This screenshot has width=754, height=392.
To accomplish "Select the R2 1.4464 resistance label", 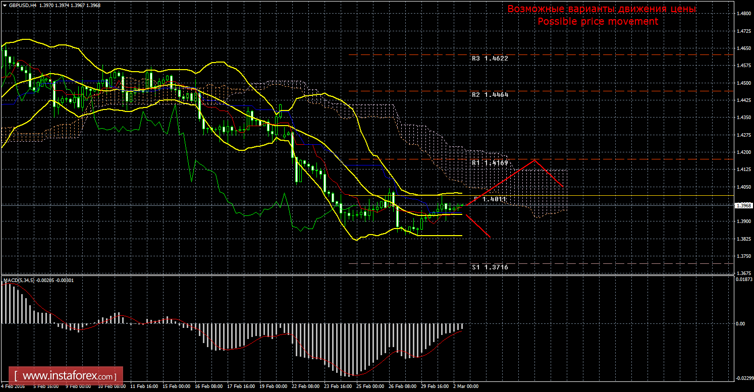I will 490,95.
